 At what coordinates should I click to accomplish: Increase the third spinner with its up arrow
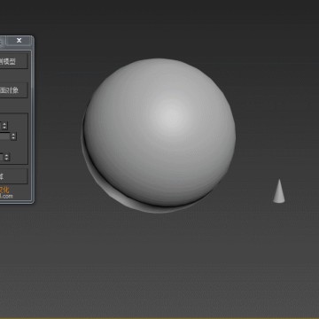[x=7, y=155]
